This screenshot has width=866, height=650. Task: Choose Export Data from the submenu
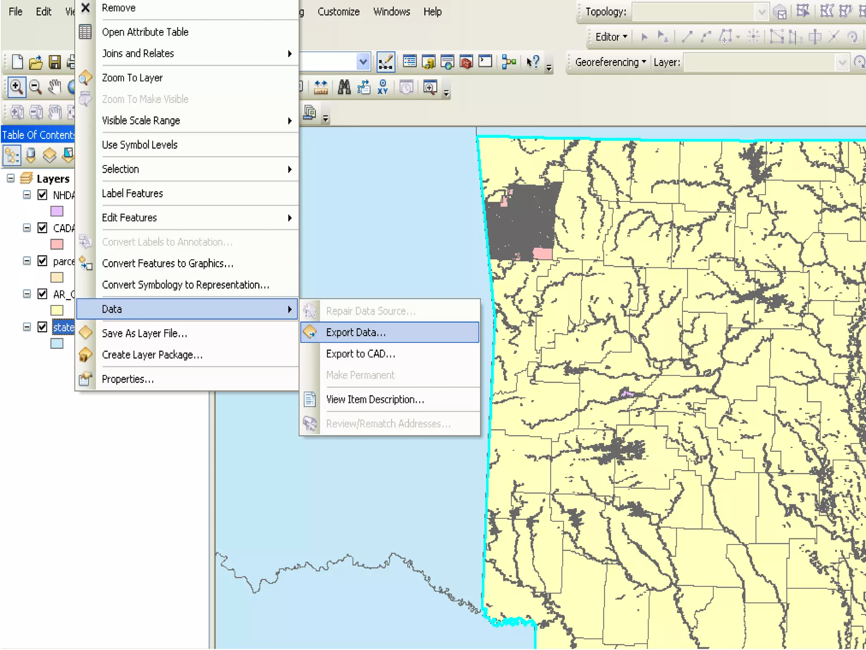pyautogui.click(x=355, y=332)
